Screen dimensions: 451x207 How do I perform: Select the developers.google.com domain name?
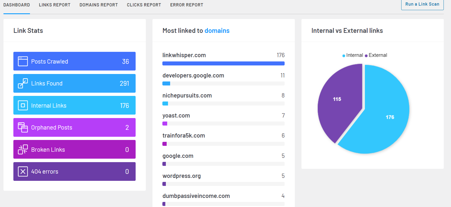coord(193,75)
